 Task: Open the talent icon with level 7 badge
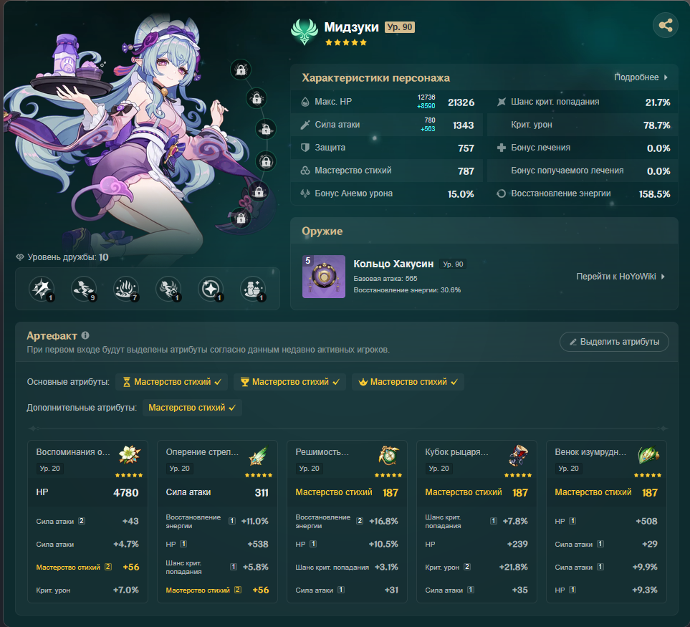pyautogui.click(x=126, y=289)
